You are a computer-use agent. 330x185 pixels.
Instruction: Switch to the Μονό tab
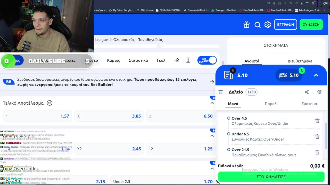pyautogui.click(x=233, y=104)
